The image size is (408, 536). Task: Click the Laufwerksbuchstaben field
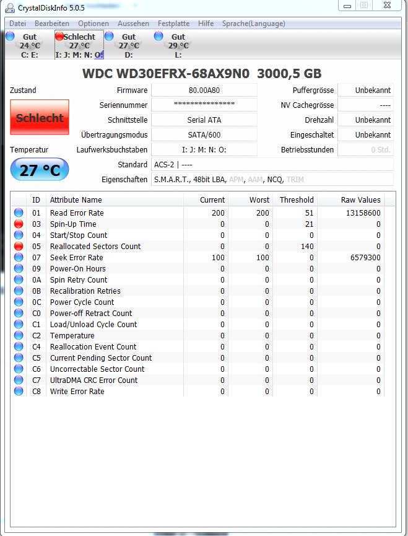pos(204,150)
